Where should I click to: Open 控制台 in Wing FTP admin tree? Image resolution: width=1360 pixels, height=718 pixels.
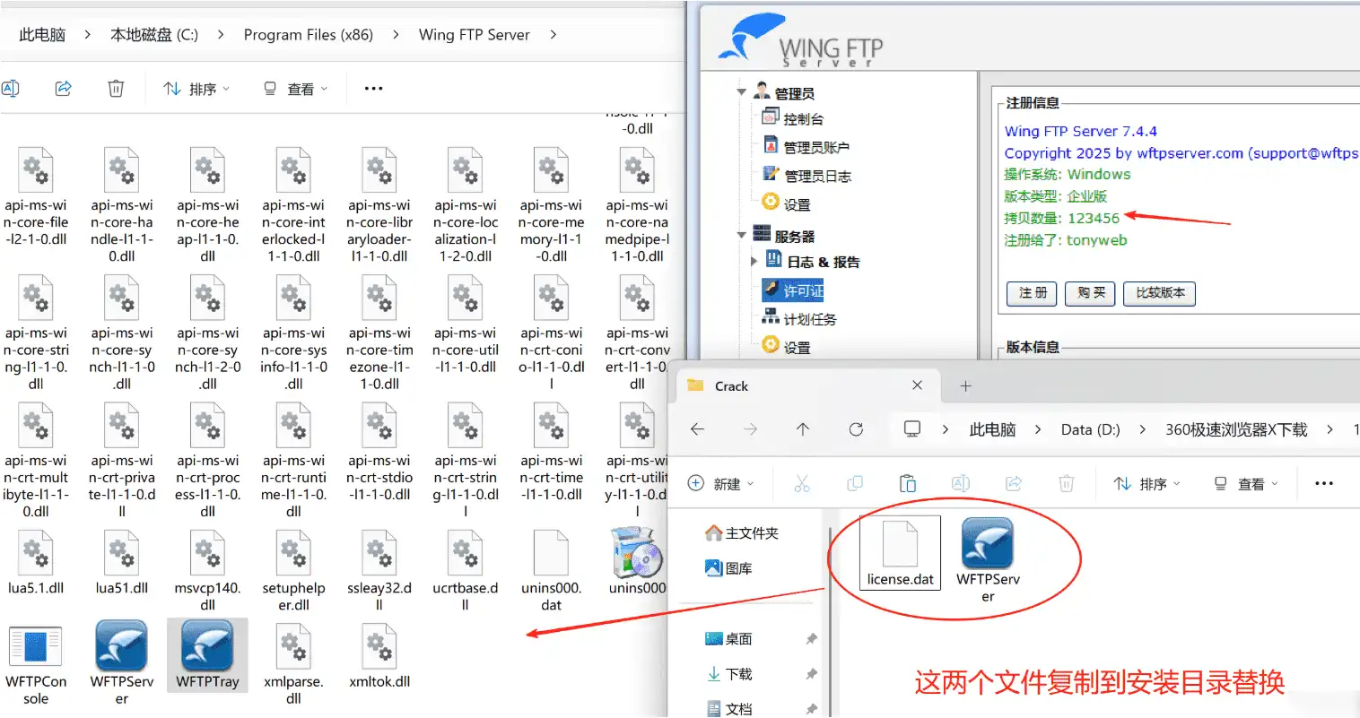tap(793, 118)
